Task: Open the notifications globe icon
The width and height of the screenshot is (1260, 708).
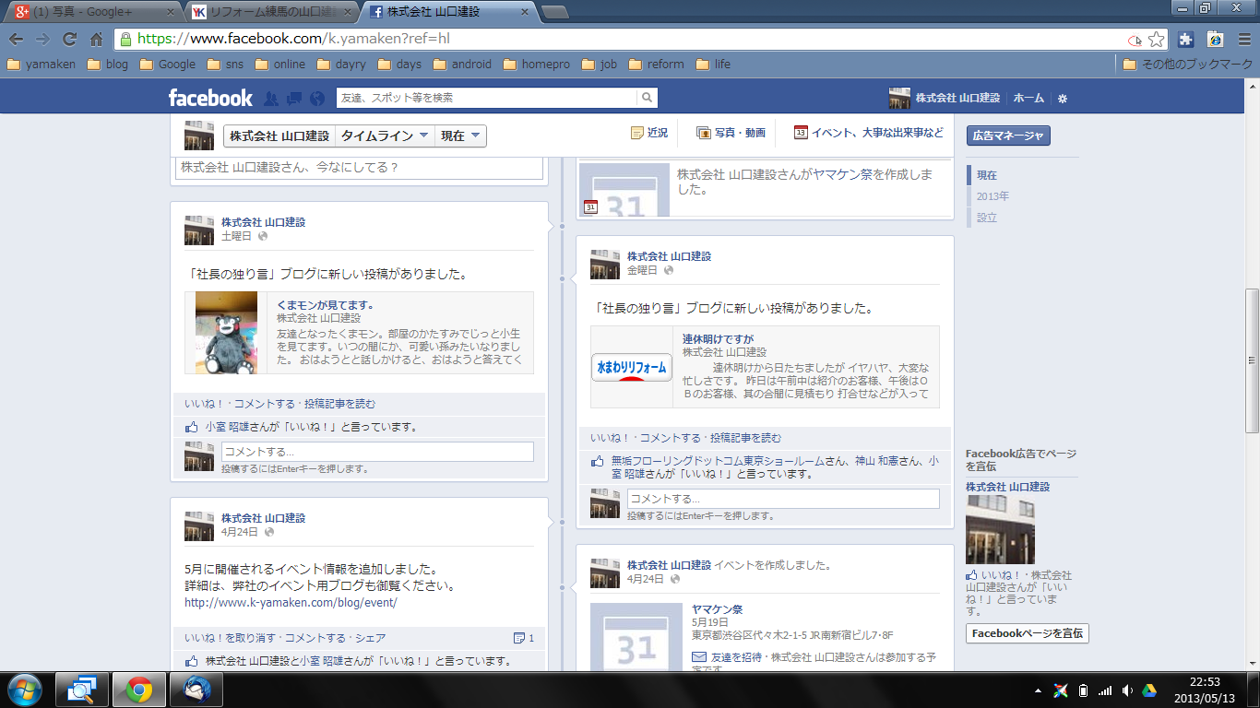Action: pos(317,98)
